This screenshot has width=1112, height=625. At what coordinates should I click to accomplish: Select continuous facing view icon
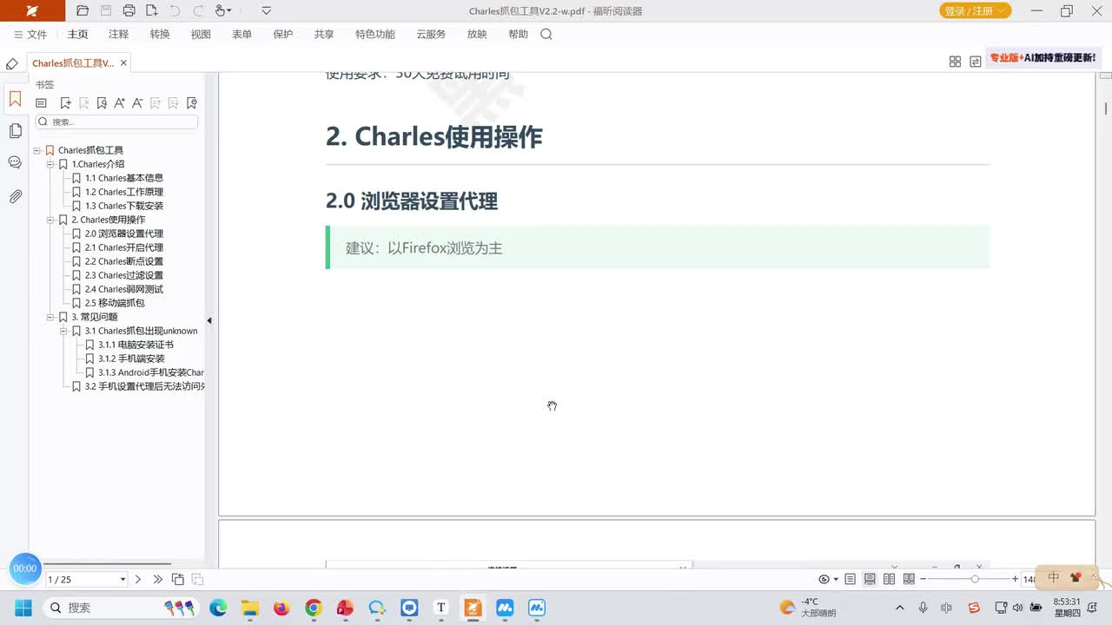[x=909, y=579]
